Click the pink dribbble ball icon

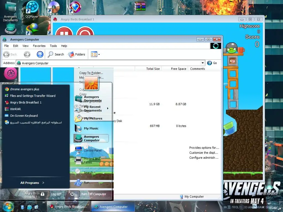pos(11,73)
